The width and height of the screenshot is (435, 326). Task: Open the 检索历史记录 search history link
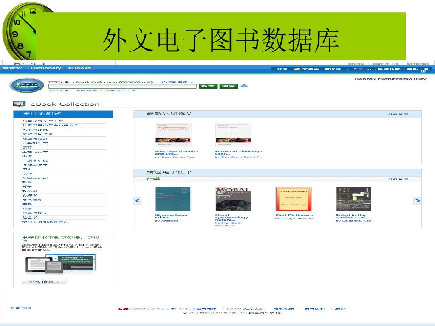(120, 90)
